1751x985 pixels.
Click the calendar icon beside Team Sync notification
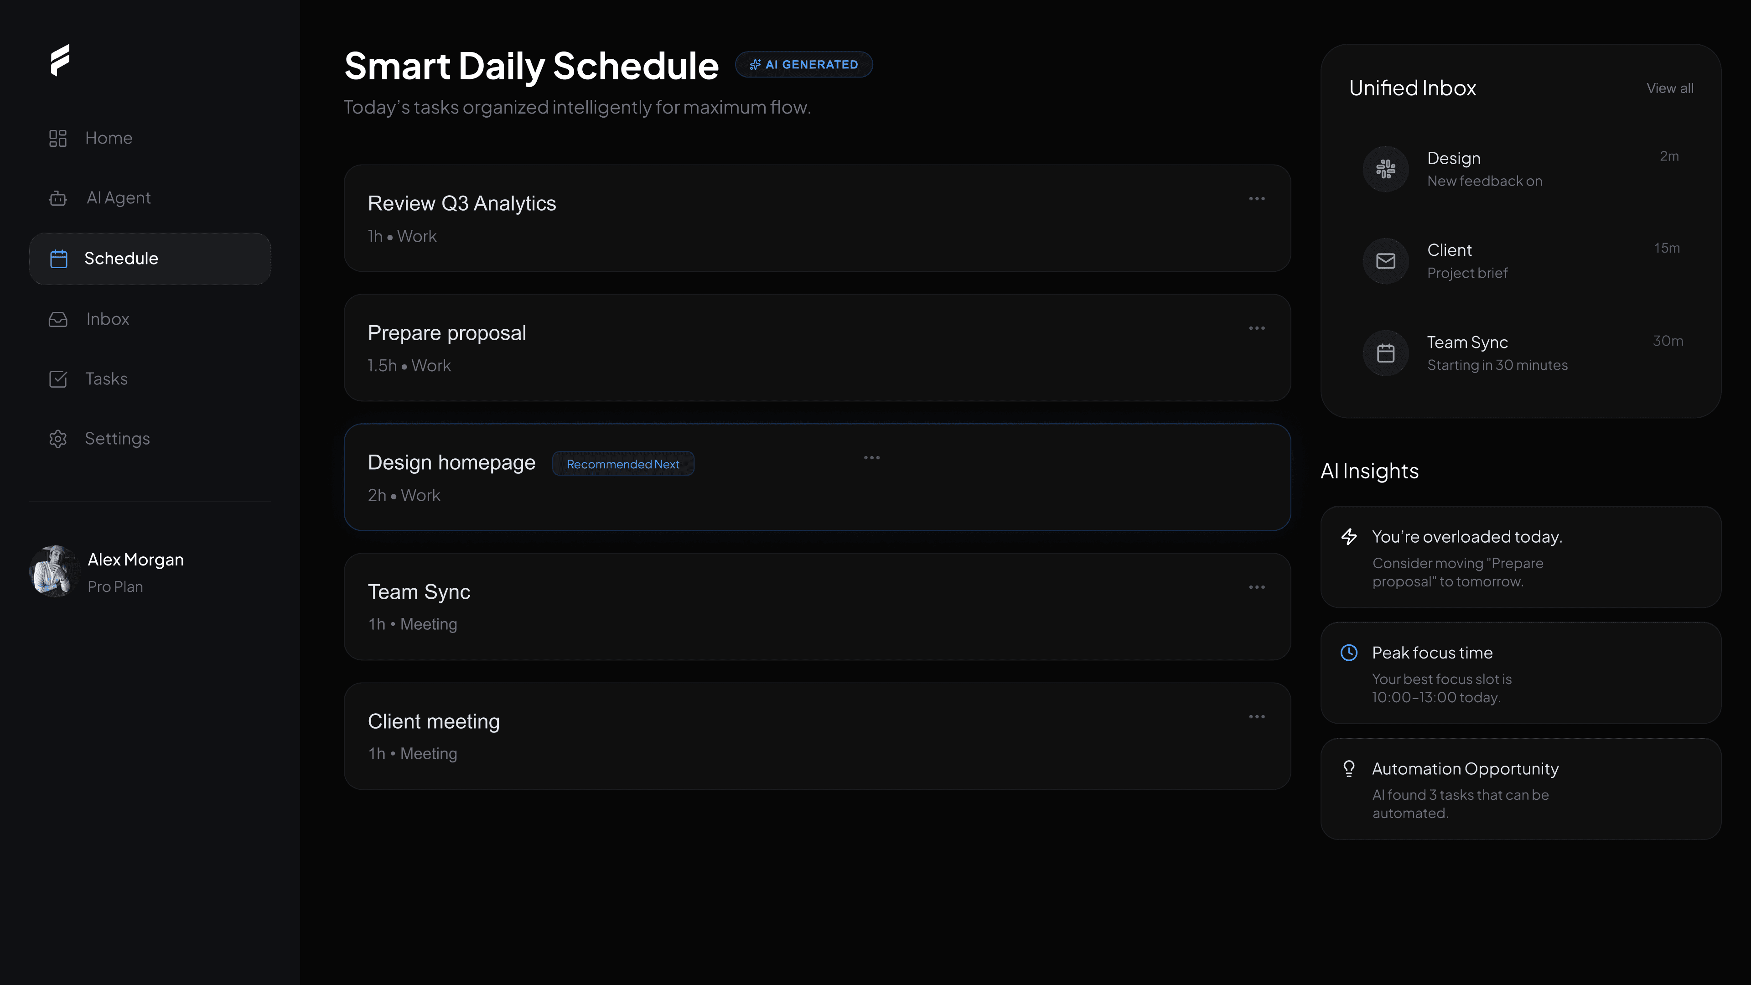[1385, 353]
